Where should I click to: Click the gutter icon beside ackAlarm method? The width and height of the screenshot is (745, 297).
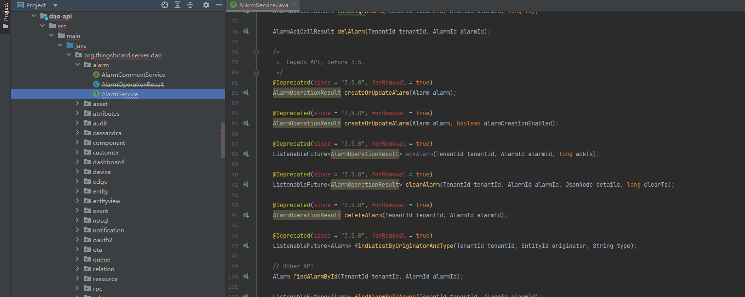click(x=246, y=154)
